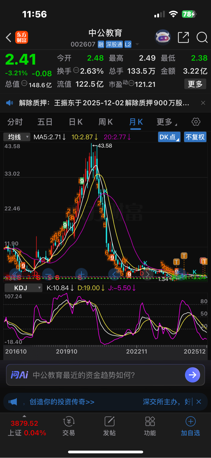This screenshot has width=211, height=458.
Task: Open the robot AI assistant avatar
Action: (163, 37)
